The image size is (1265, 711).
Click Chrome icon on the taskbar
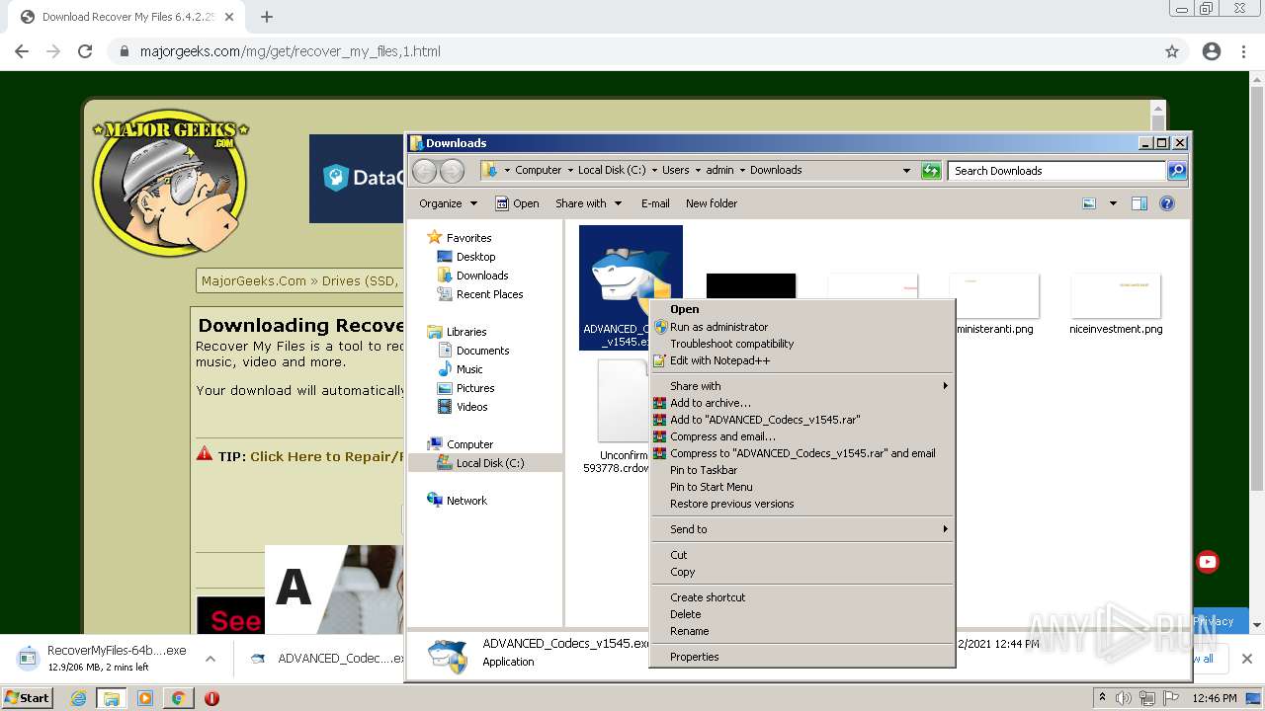[178, 698]
